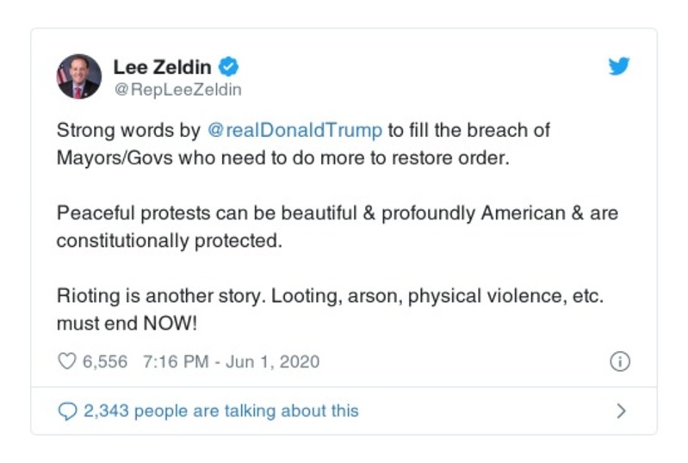The image size is (688, 463).
Task: Click the speech bubble conversation icon
Action: click(x=67, y=411)
